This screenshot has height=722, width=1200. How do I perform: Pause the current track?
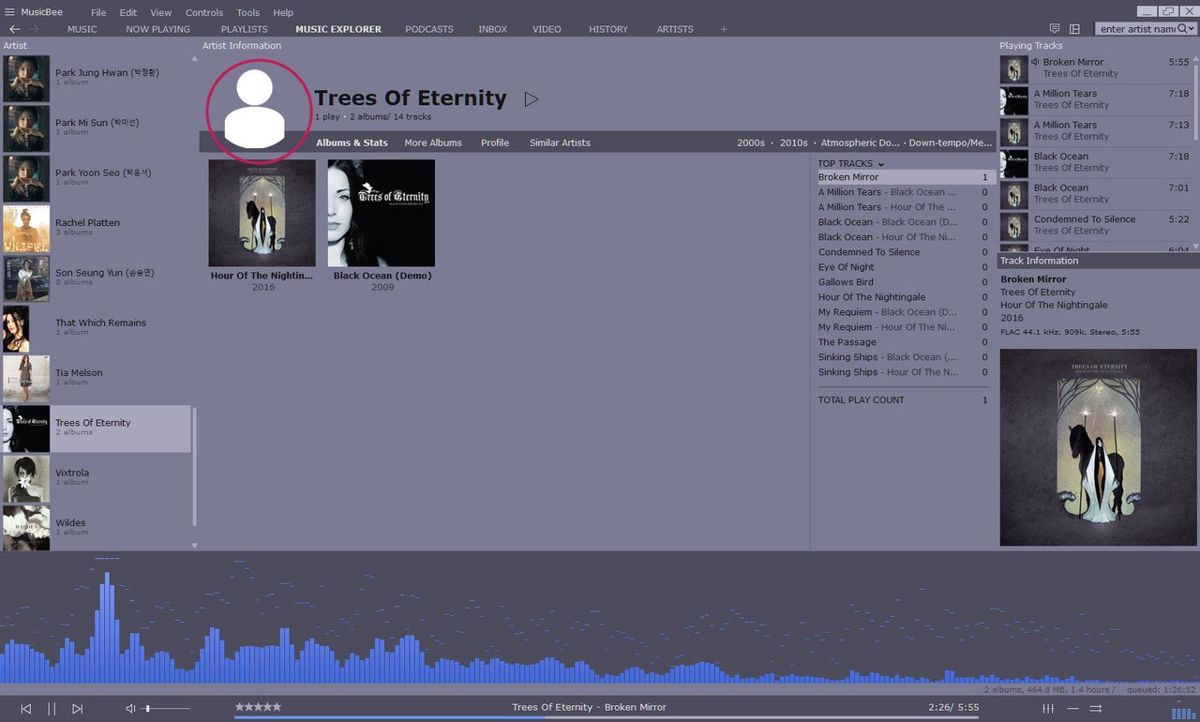pos(52,709)
